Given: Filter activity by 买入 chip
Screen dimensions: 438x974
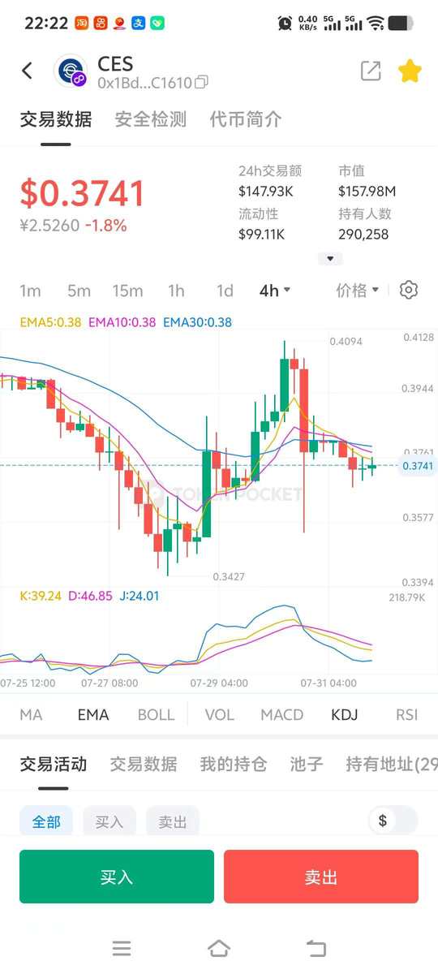Looking at the screenshot, I should 109,821.
